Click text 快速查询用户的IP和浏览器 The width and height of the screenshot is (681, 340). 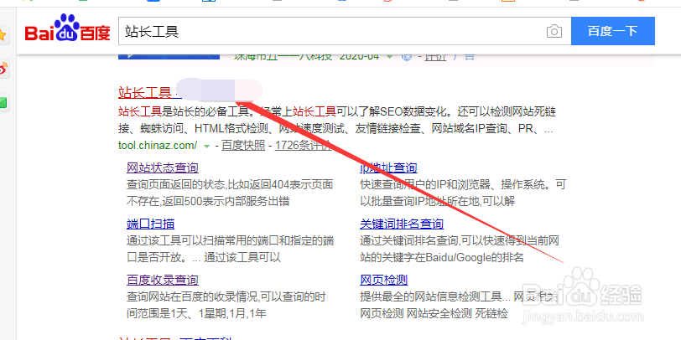point(426,185)
